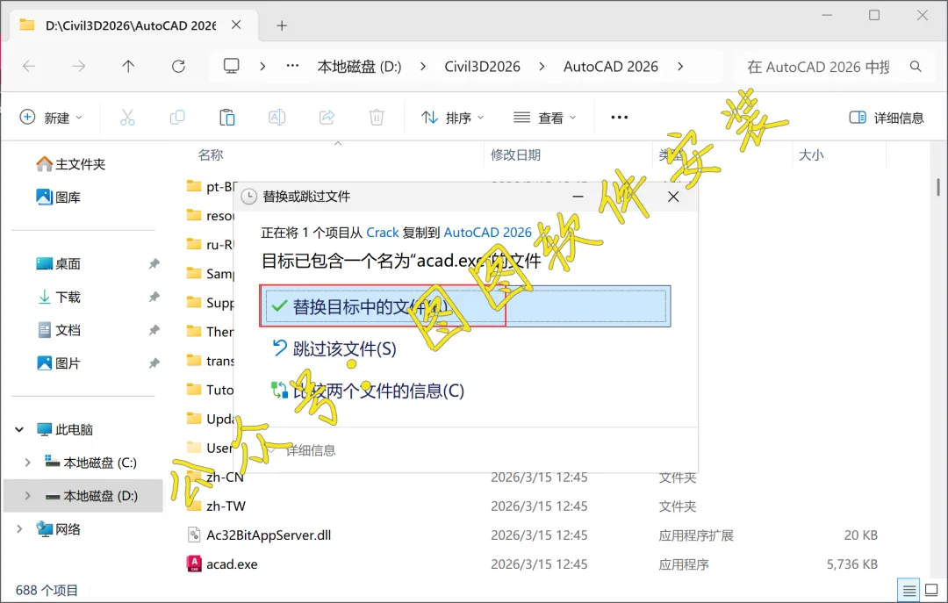This screenshot has height=603, width=948.
Task: Open Pictures (图片) in sidebar
Action: pyautogui.click(x=59, y=363)
